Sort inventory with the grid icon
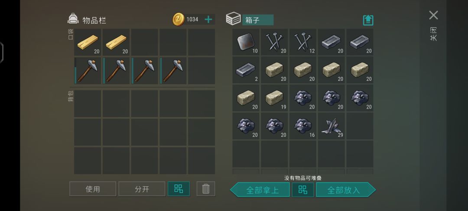The image size is (468, 211). click(x=179, y=189)
